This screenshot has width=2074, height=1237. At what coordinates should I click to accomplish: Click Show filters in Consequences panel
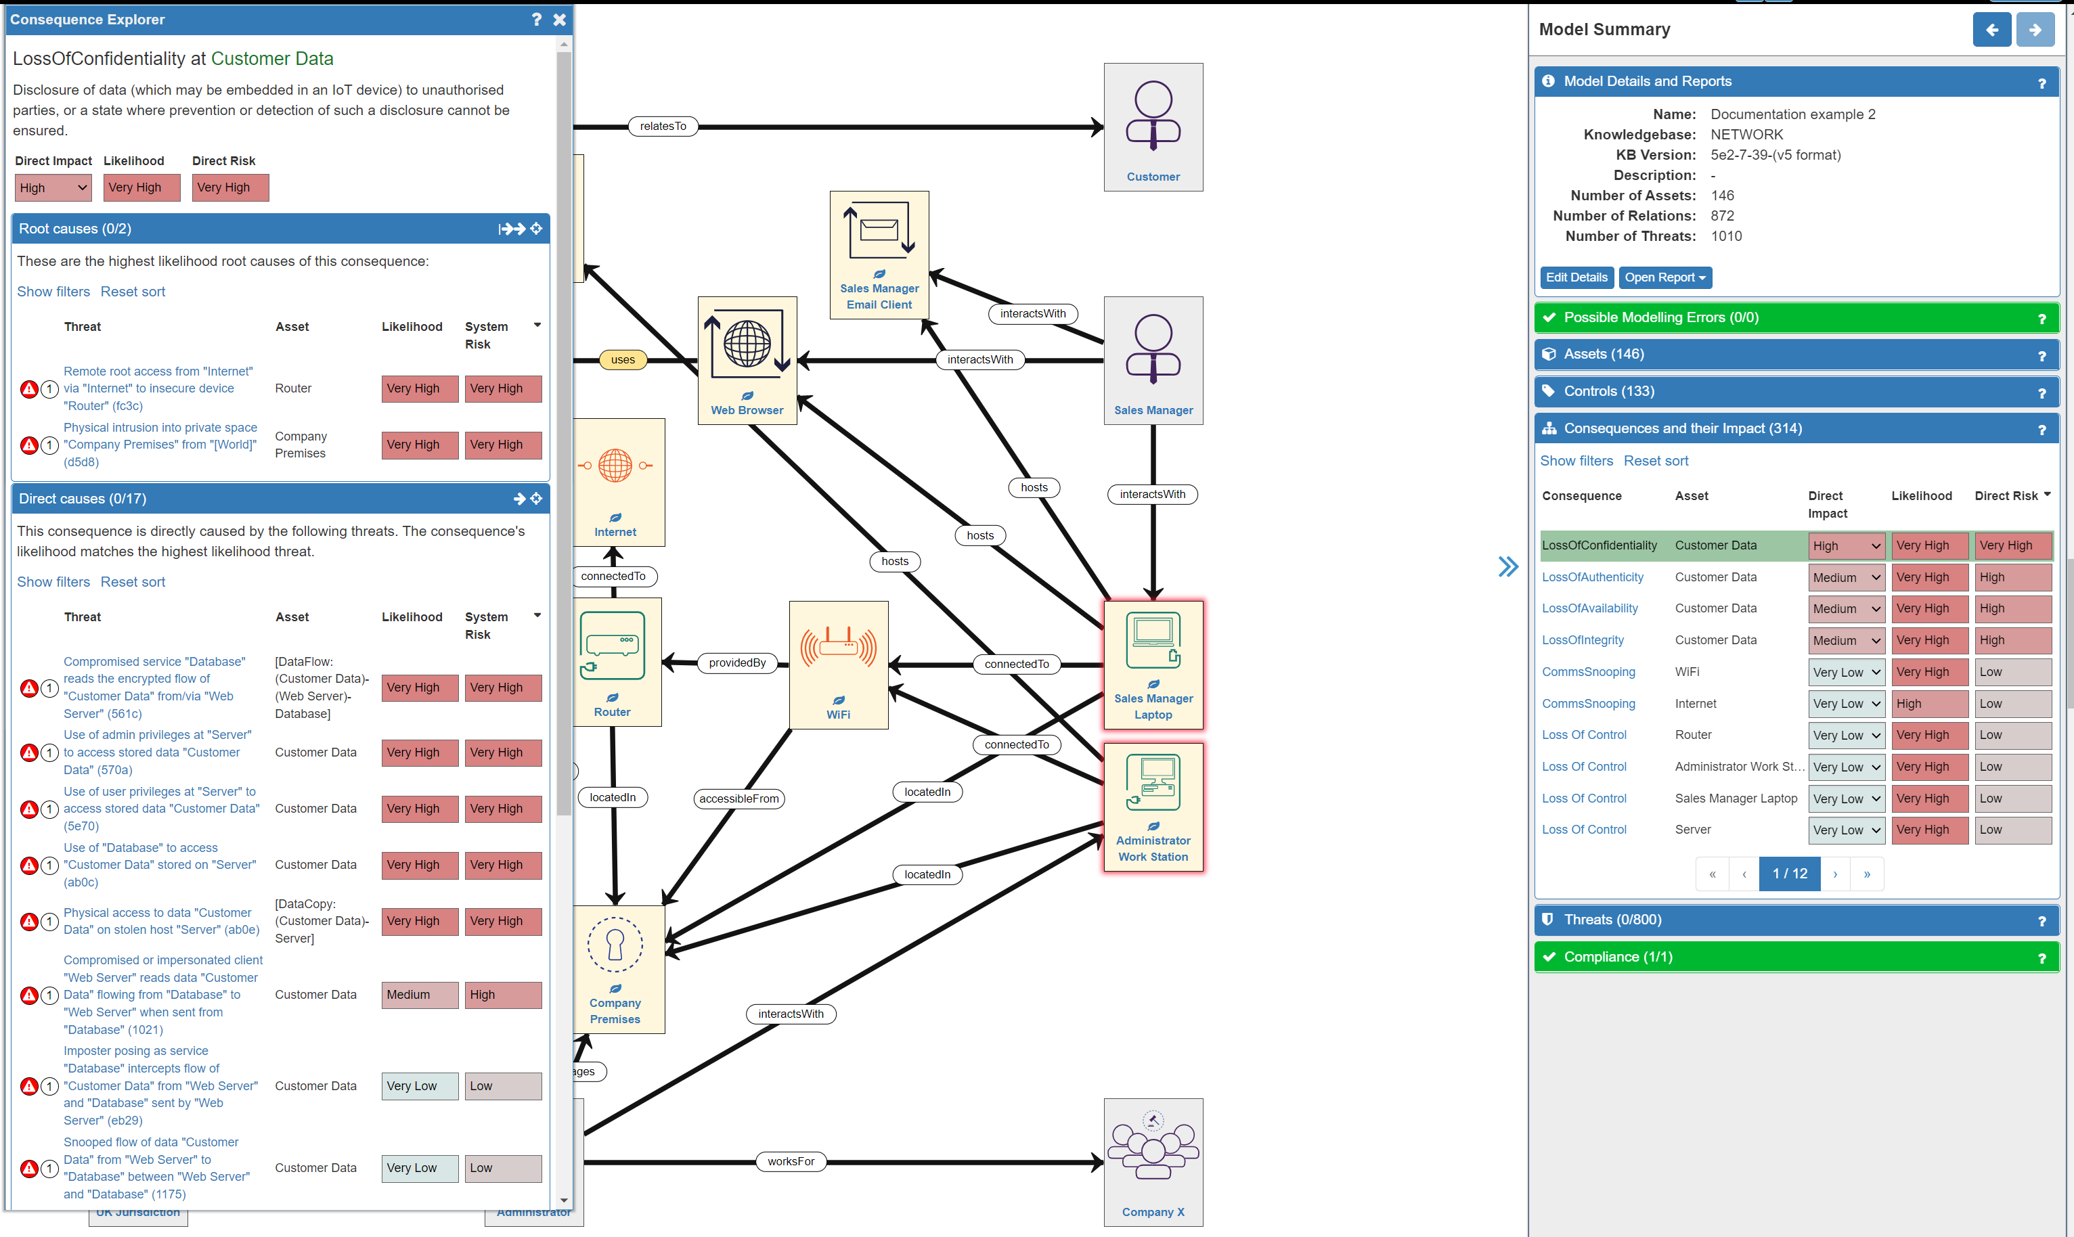pyautogui.click(x=1576, y=461)
